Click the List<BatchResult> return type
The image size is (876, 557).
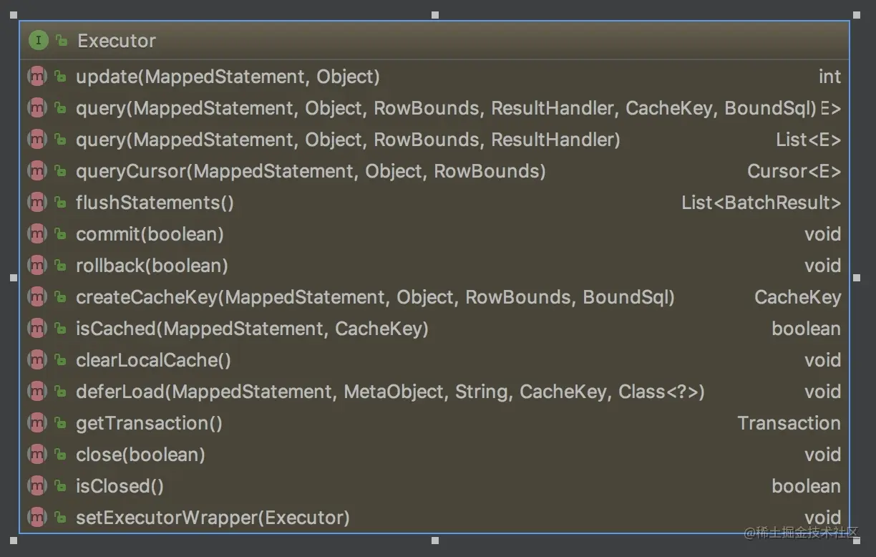coord(761,203)
